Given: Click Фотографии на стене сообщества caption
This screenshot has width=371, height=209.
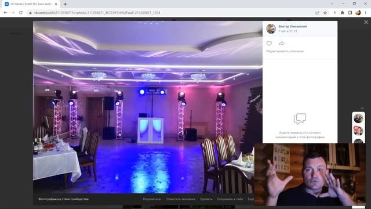Looking at the screenshot, I should point(63,199).
